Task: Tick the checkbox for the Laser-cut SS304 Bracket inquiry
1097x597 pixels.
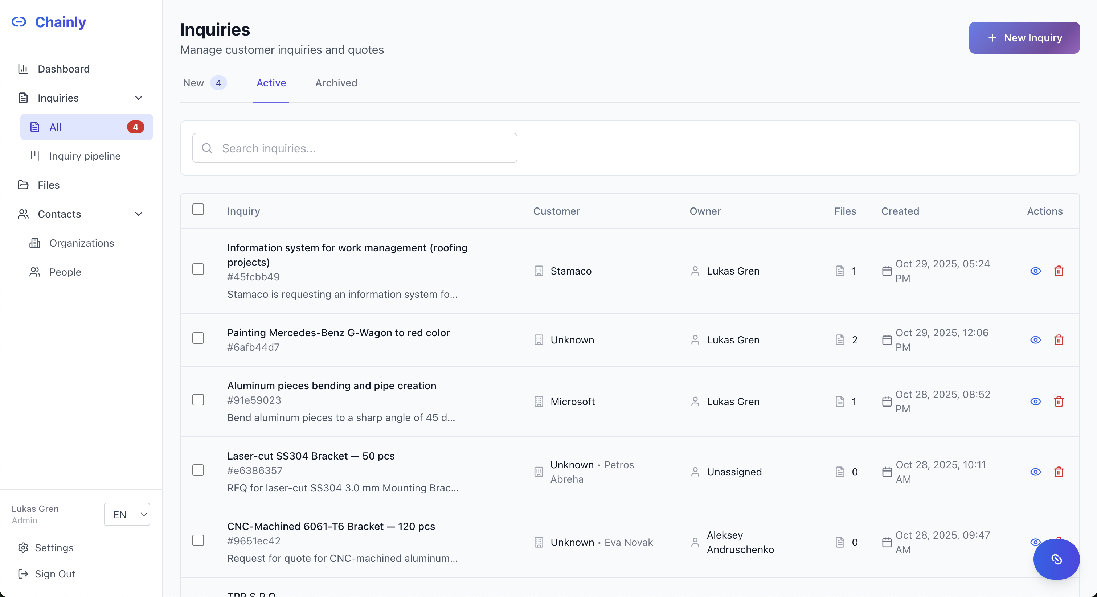Action: pos(198,470)
